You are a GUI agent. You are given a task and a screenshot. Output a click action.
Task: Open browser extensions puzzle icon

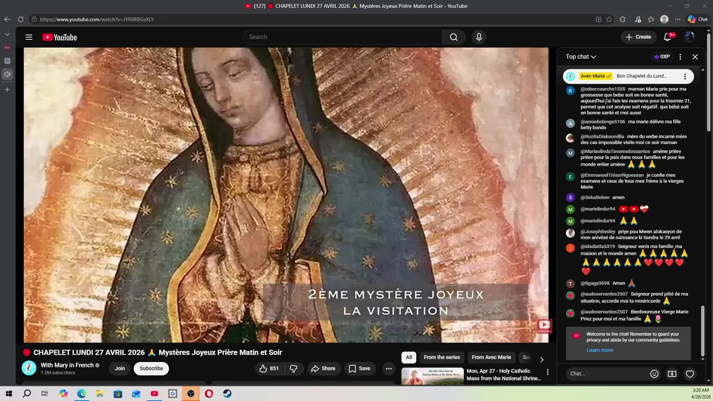click(x=623, y=19)
